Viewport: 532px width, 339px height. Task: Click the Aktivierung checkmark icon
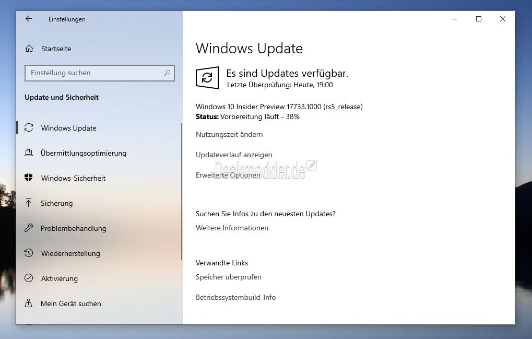pos(29,278)
